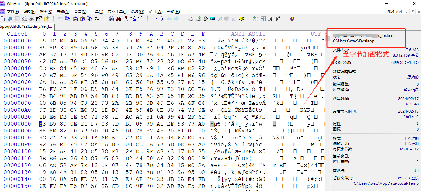Expand the 选项(O) menu
Image resolution: width=421 pixels, height=191 pixels.
[137, 12]
